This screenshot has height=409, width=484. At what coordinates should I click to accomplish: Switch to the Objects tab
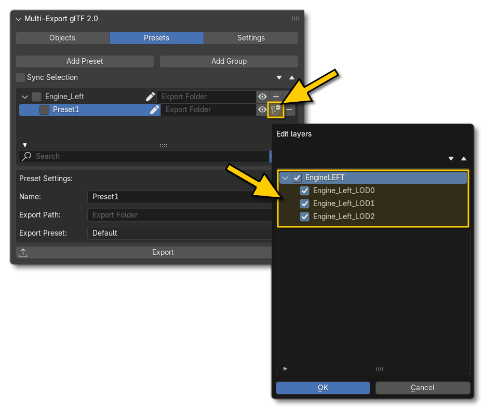coord(62,38)
